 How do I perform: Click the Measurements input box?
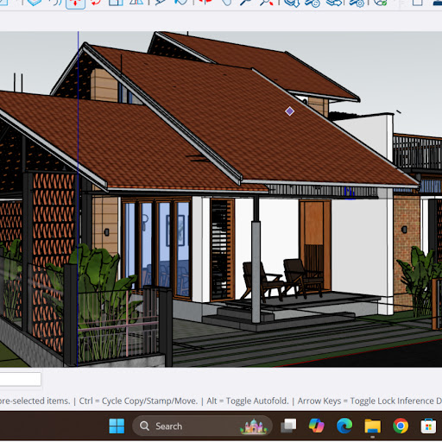(20, 379)
